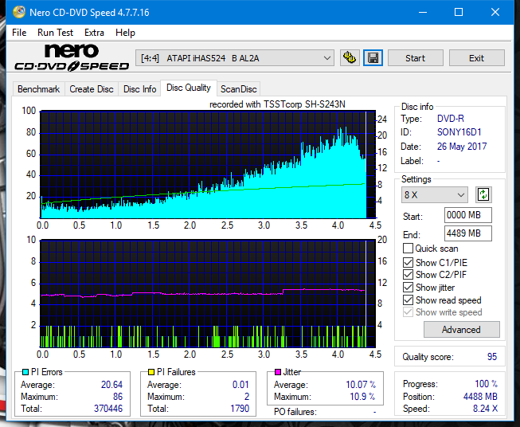The width and height of the screenshot is (520, 427).
Task: Switch to the Benchmark tab
Action: (x=39, y=89)
